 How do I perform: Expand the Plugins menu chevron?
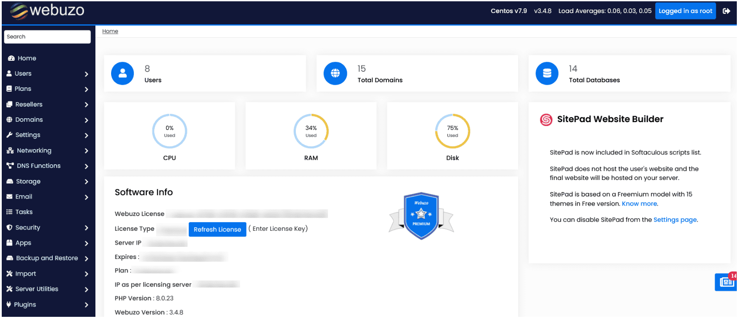pos(86,305)
